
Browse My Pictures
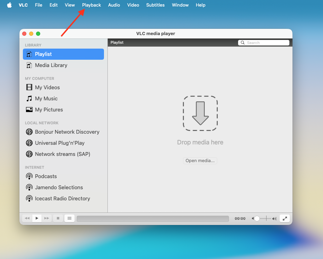coord(49,109)
